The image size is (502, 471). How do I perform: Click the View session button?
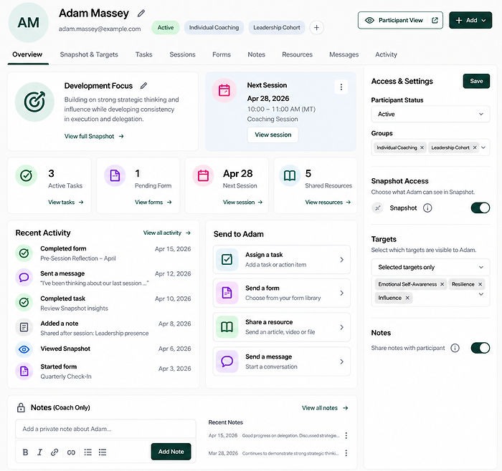tap(273, 135)
